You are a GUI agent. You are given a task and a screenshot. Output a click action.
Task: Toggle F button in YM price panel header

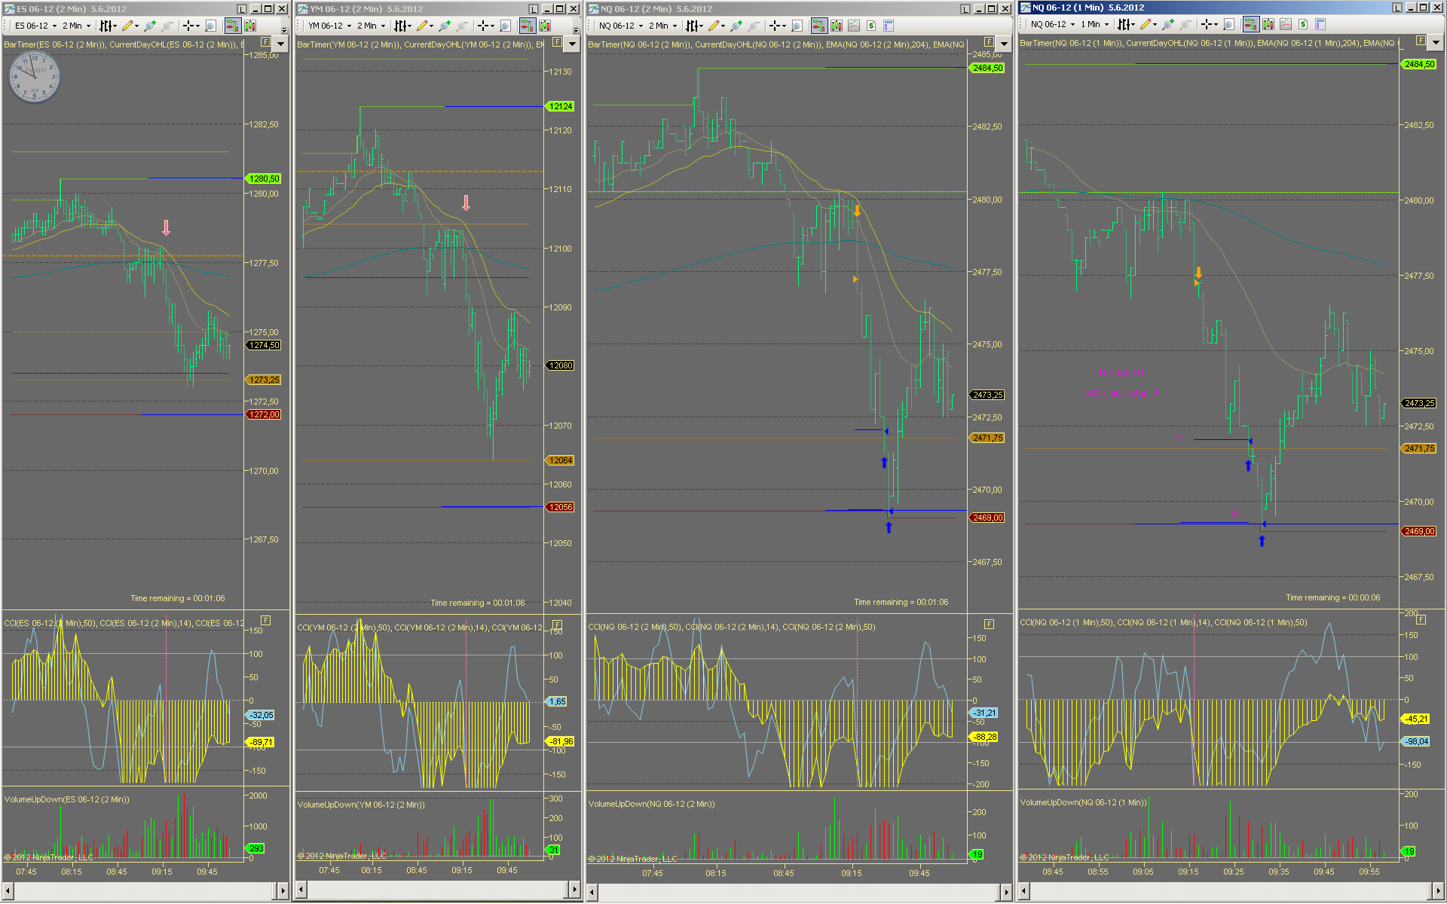(x=557, y=42)
